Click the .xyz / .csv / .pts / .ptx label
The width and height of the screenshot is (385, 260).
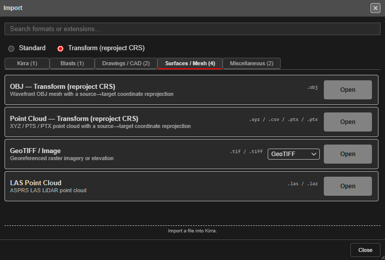tap(283, 119)
